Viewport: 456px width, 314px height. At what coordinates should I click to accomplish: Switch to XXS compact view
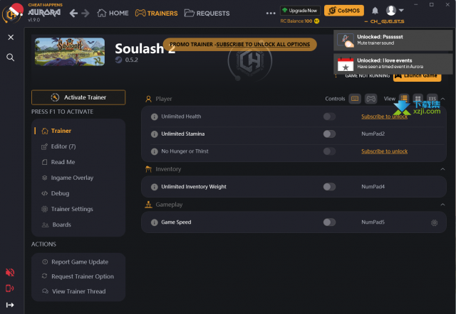click(x=432, y=99)
